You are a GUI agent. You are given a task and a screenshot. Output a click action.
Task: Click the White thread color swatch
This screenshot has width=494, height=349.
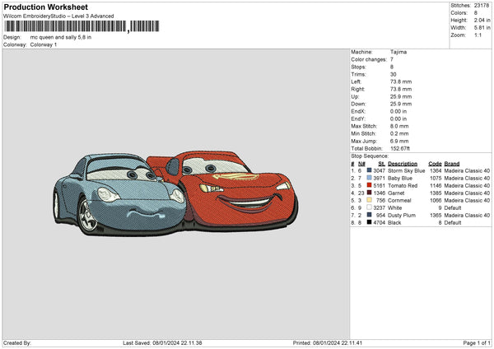(369, 207)
